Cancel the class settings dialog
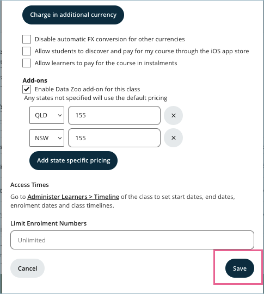Viewport: 264px width, 294px height. click(x=27, y=268)
